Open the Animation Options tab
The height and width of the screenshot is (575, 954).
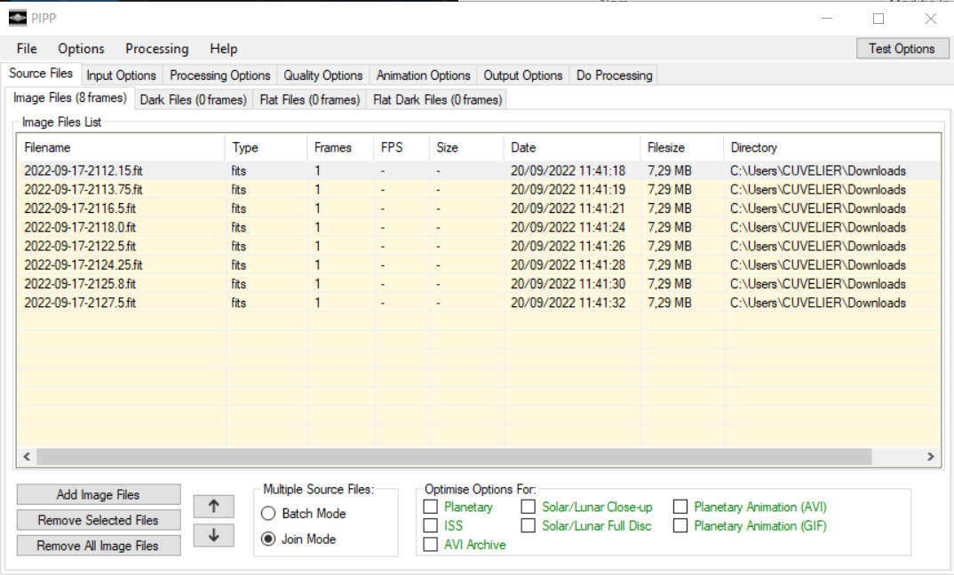point(424,75)
